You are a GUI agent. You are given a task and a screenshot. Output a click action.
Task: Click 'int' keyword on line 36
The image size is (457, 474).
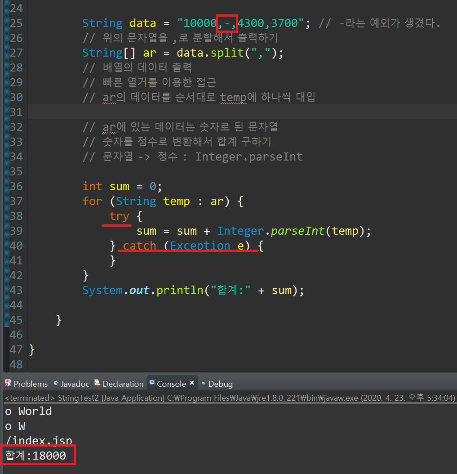tap(93, 186)
